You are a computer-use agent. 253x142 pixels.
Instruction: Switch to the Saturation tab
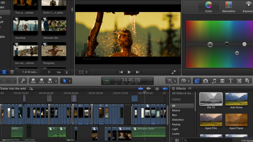(228, 7)
